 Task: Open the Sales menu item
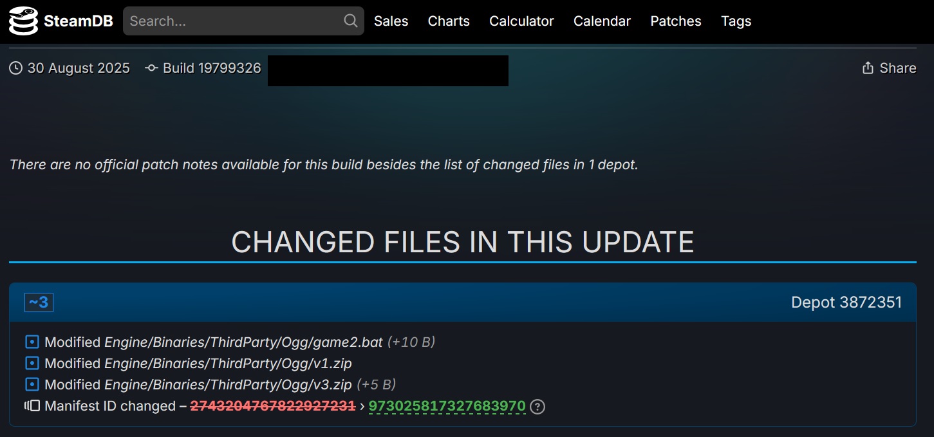[x=391, y=21]
